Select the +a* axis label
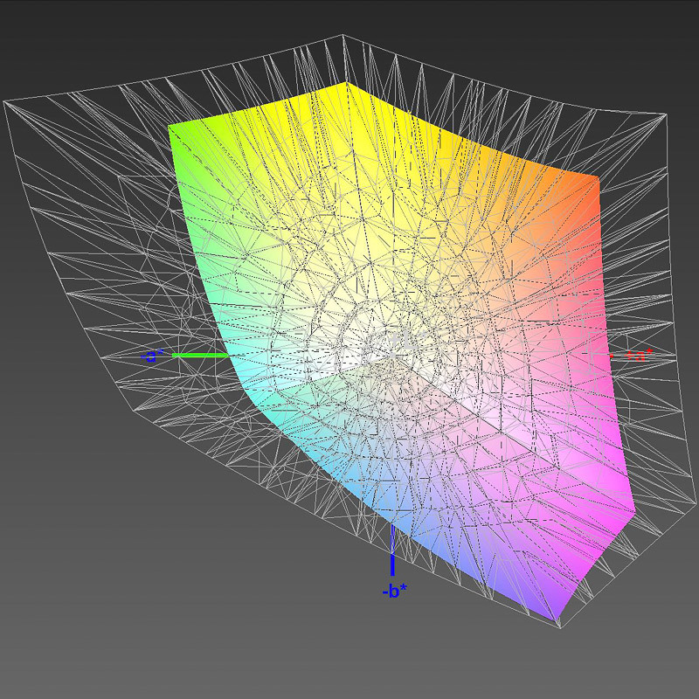This screenshot has width=699, height=699. point(637,356)
